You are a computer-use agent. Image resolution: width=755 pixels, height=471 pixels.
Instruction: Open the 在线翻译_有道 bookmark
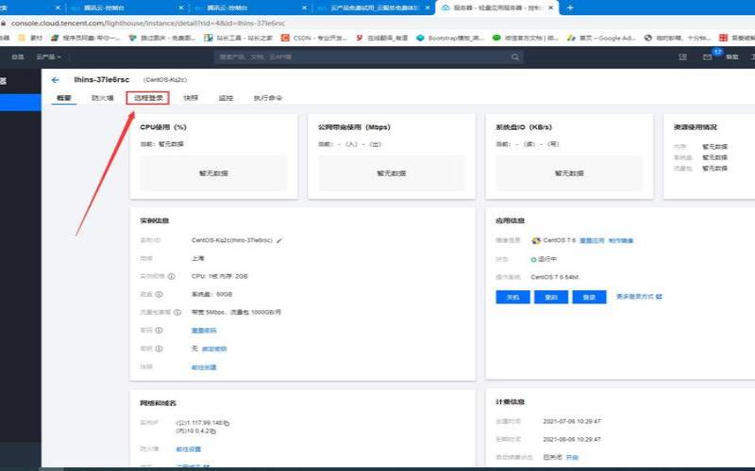382,38
